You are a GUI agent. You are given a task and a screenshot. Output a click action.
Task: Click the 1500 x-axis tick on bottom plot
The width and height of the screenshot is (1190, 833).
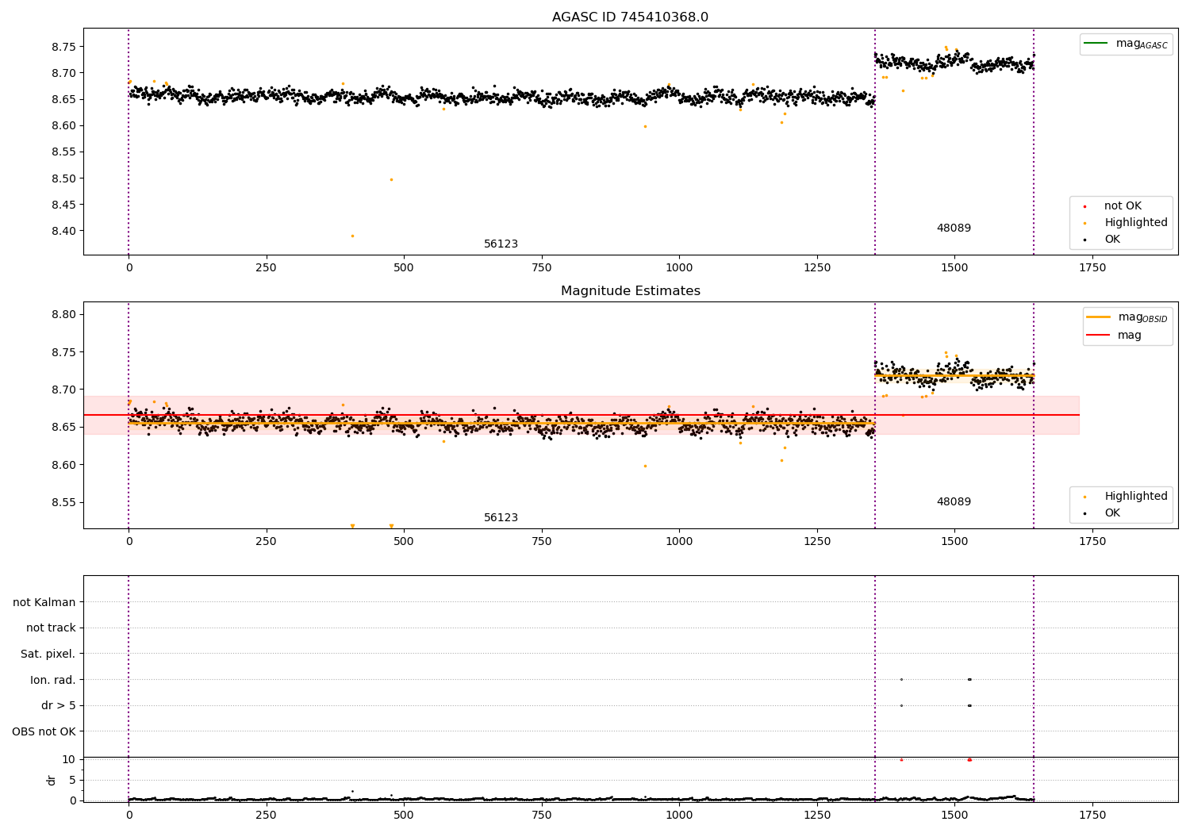[x=954, y=816]
